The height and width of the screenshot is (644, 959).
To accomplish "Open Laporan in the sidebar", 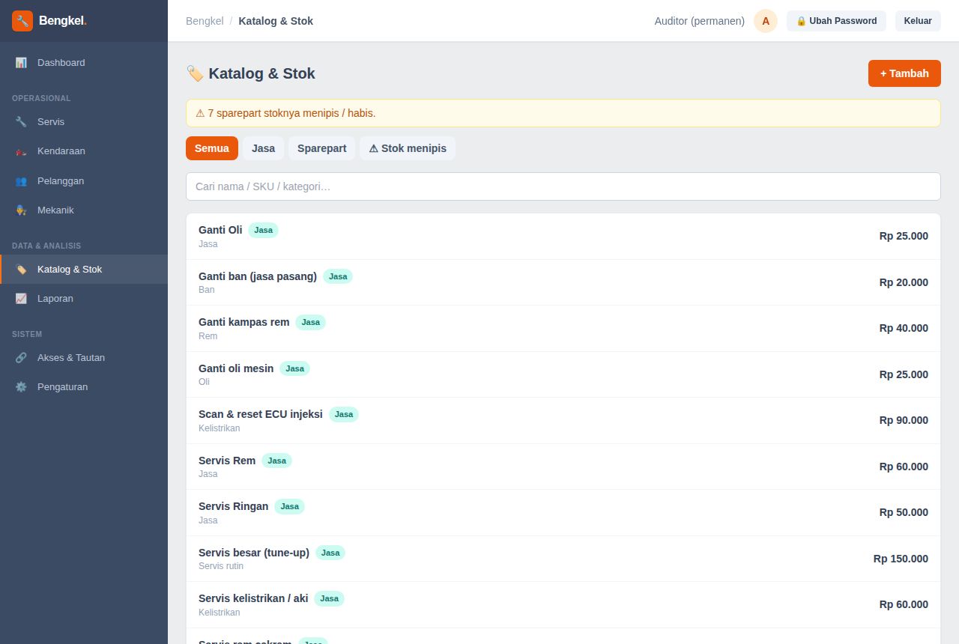I will coord(84,299).
